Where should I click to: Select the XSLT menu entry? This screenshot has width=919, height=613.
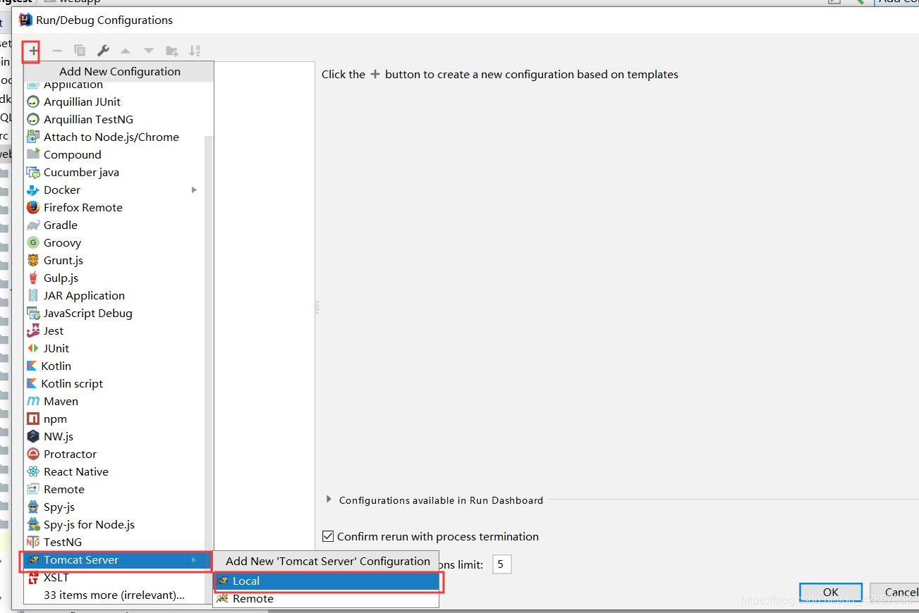click(114, 577)
